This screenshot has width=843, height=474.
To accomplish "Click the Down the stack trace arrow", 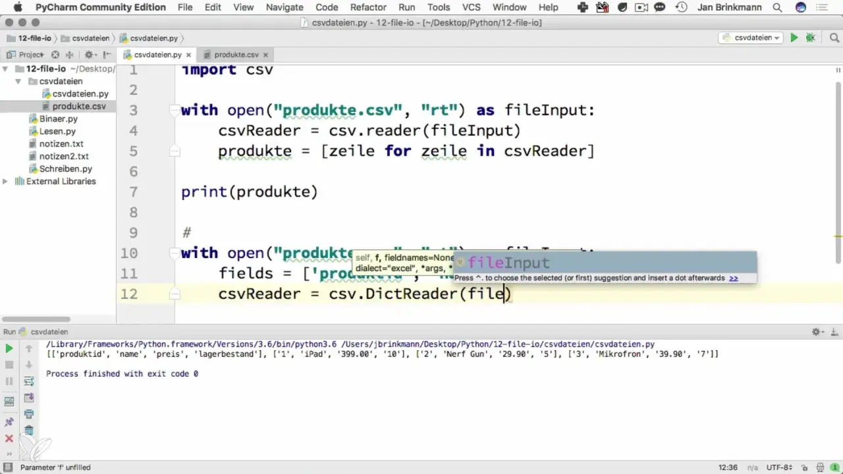I will 29,365.
